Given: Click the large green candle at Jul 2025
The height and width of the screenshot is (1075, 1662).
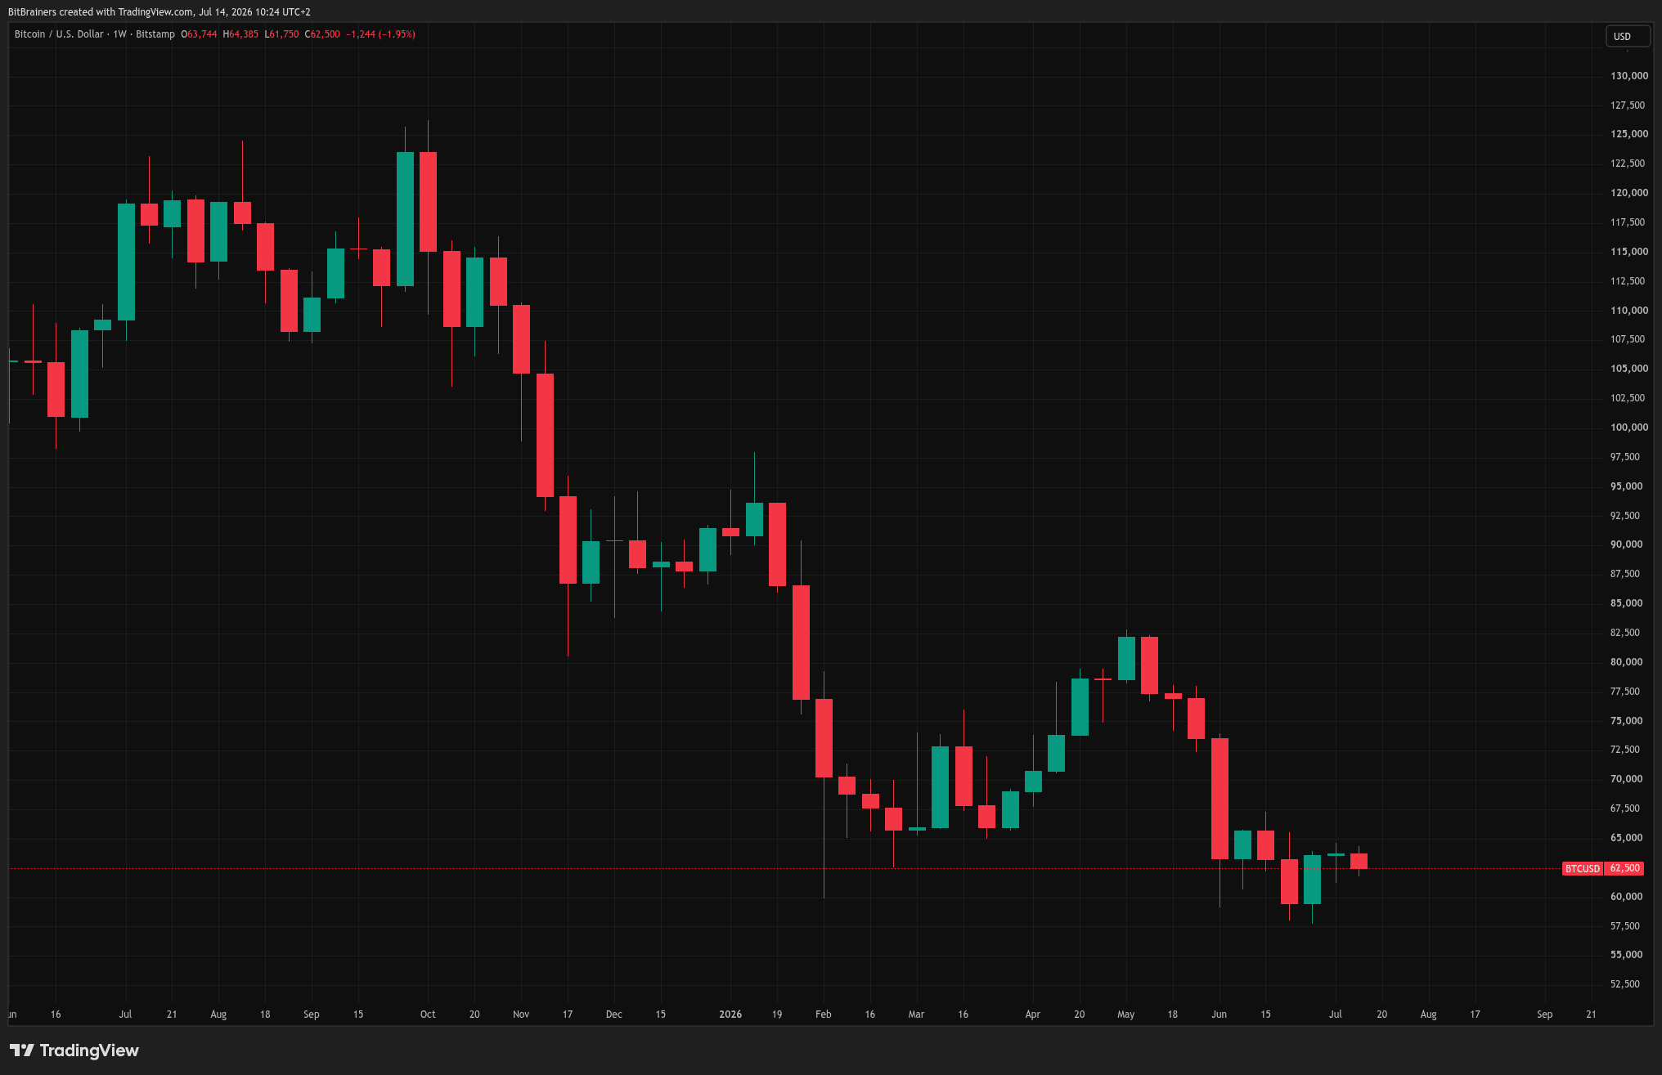Looking at the screenshot, I should click(x=126, y=262).
